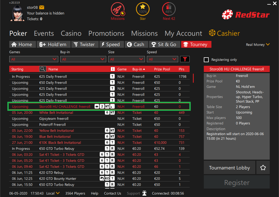Open the Real Money mode dropdown
The width and height of the screenshot is (279, 197).
click(x=258, y=44)
